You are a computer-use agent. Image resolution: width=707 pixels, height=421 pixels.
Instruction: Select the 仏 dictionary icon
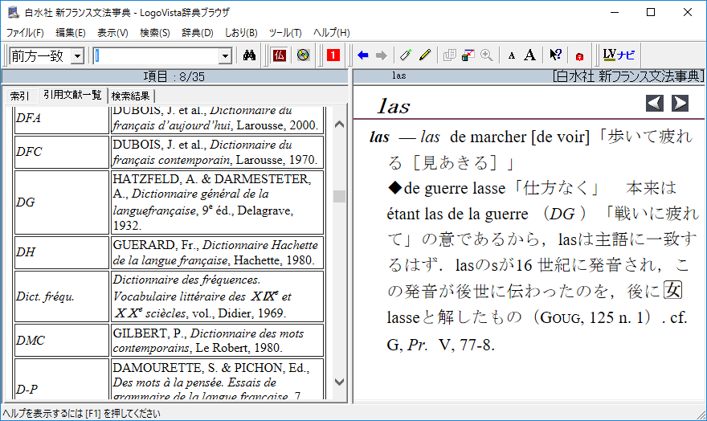click(279, 55)
